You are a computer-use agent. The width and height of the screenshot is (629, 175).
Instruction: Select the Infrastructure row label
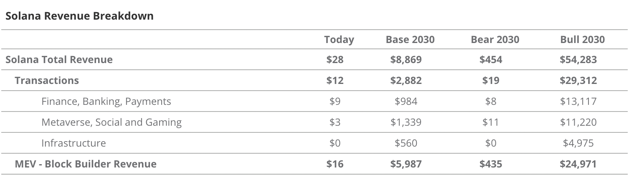click(x=74, y=143)
